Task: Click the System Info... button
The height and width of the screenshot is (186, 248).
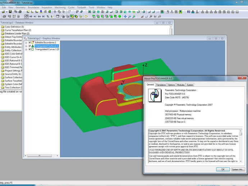Action: point(238,169)
